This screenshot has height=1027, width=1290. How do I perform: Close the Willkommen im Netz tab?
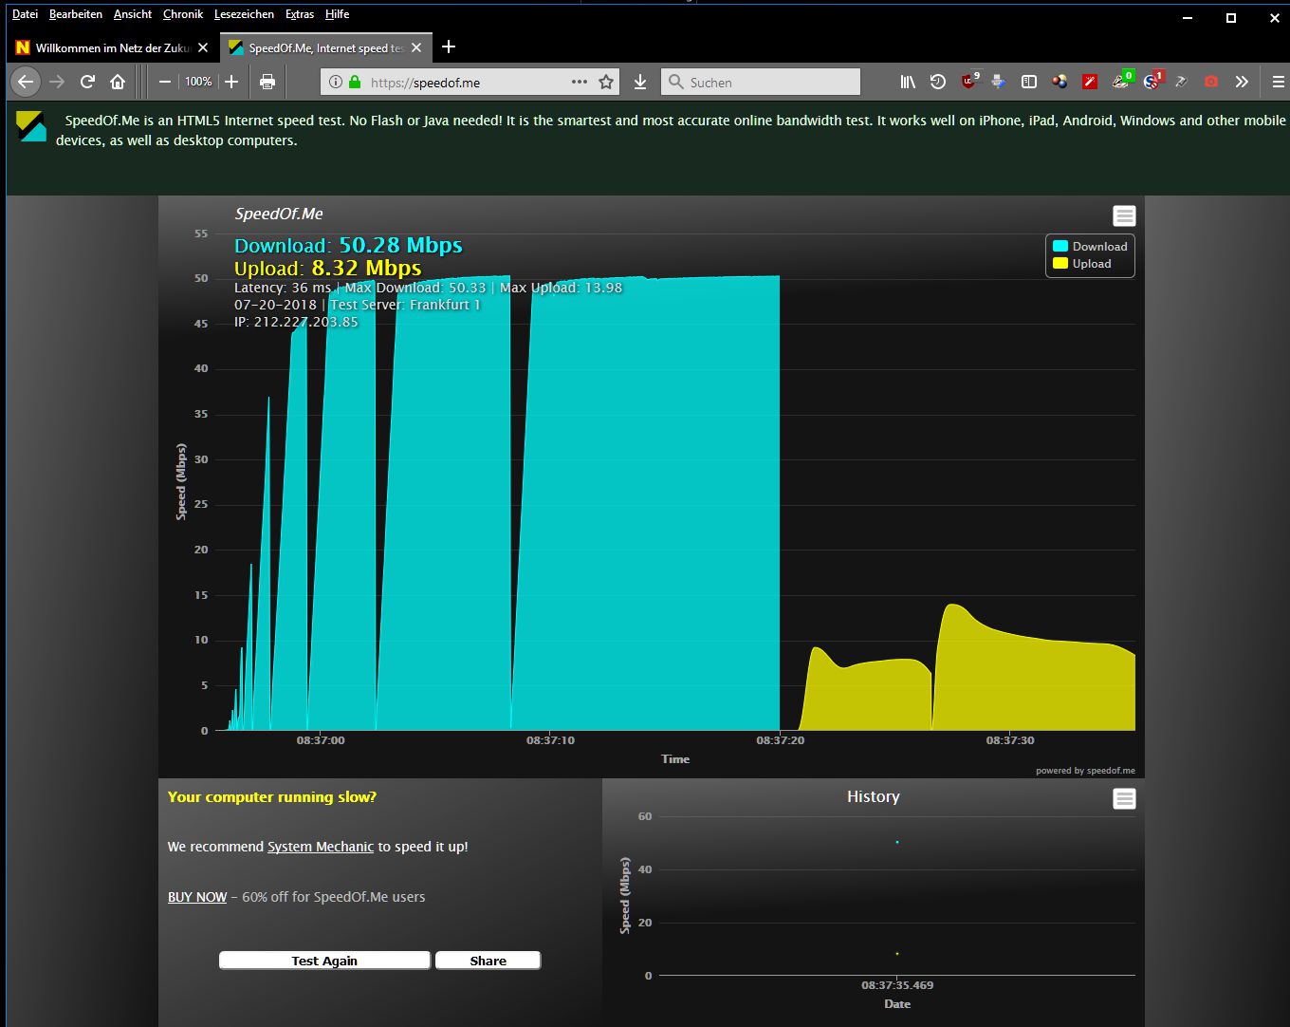tap(203, 47)
